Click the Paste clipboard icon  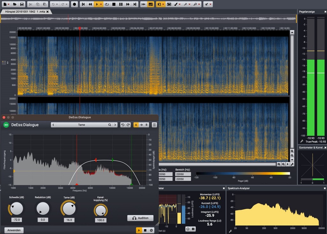point(45,4)
